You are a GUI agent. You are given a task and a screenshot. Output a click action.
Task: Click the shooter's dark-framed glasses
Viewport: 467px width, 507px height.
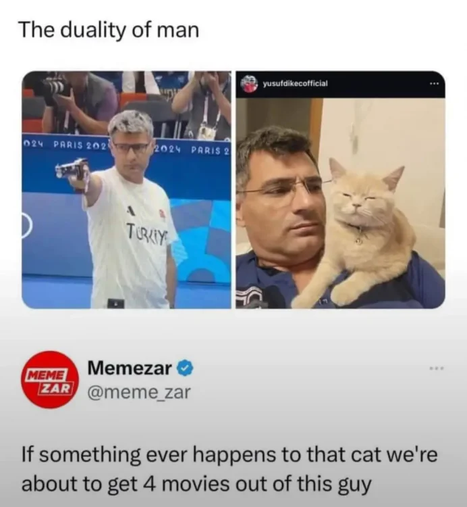[x=131, y=148]
